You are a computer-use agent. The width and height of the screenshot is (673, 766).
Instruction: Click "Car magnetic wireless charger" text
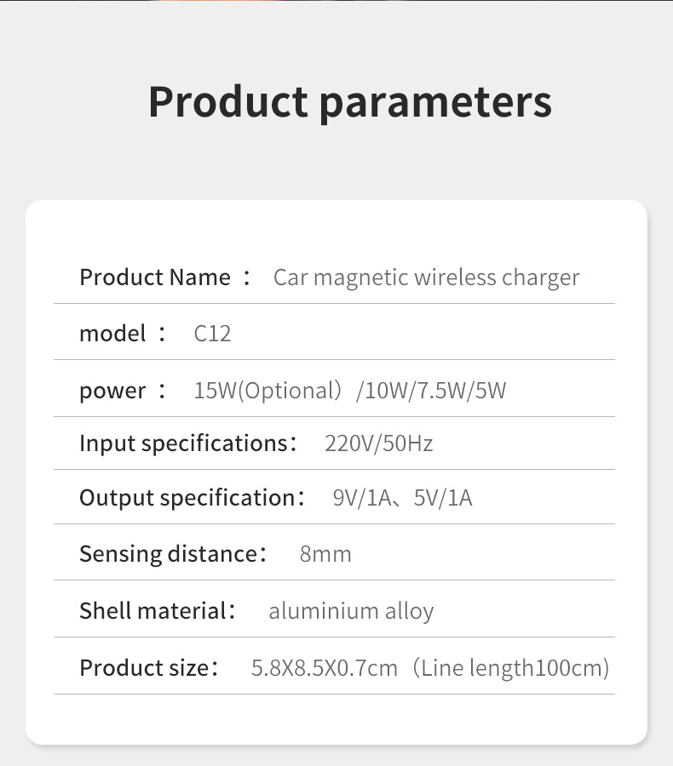pos(426,277)
